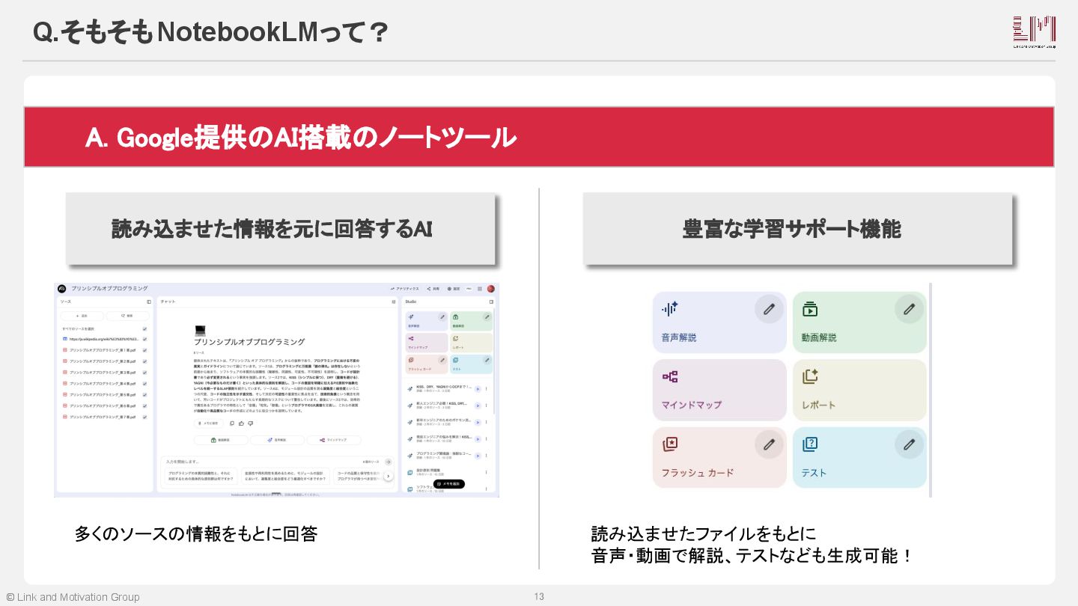Collapse the ソース panel with its panel icon
Viewport: 1078px width, 606px height.
[x=149, y=302]
